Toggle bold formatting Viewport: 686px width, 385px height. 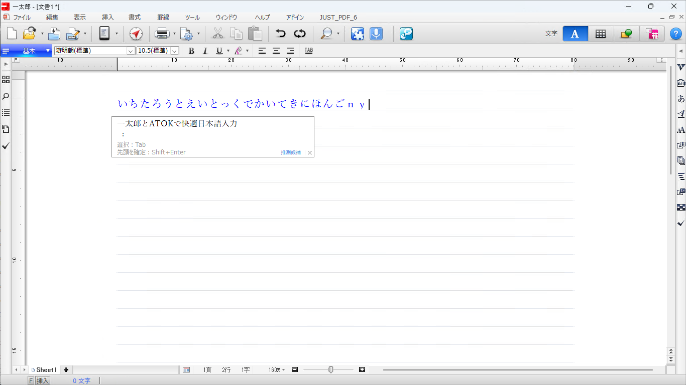pyautogui.click(x=191, y=51)
